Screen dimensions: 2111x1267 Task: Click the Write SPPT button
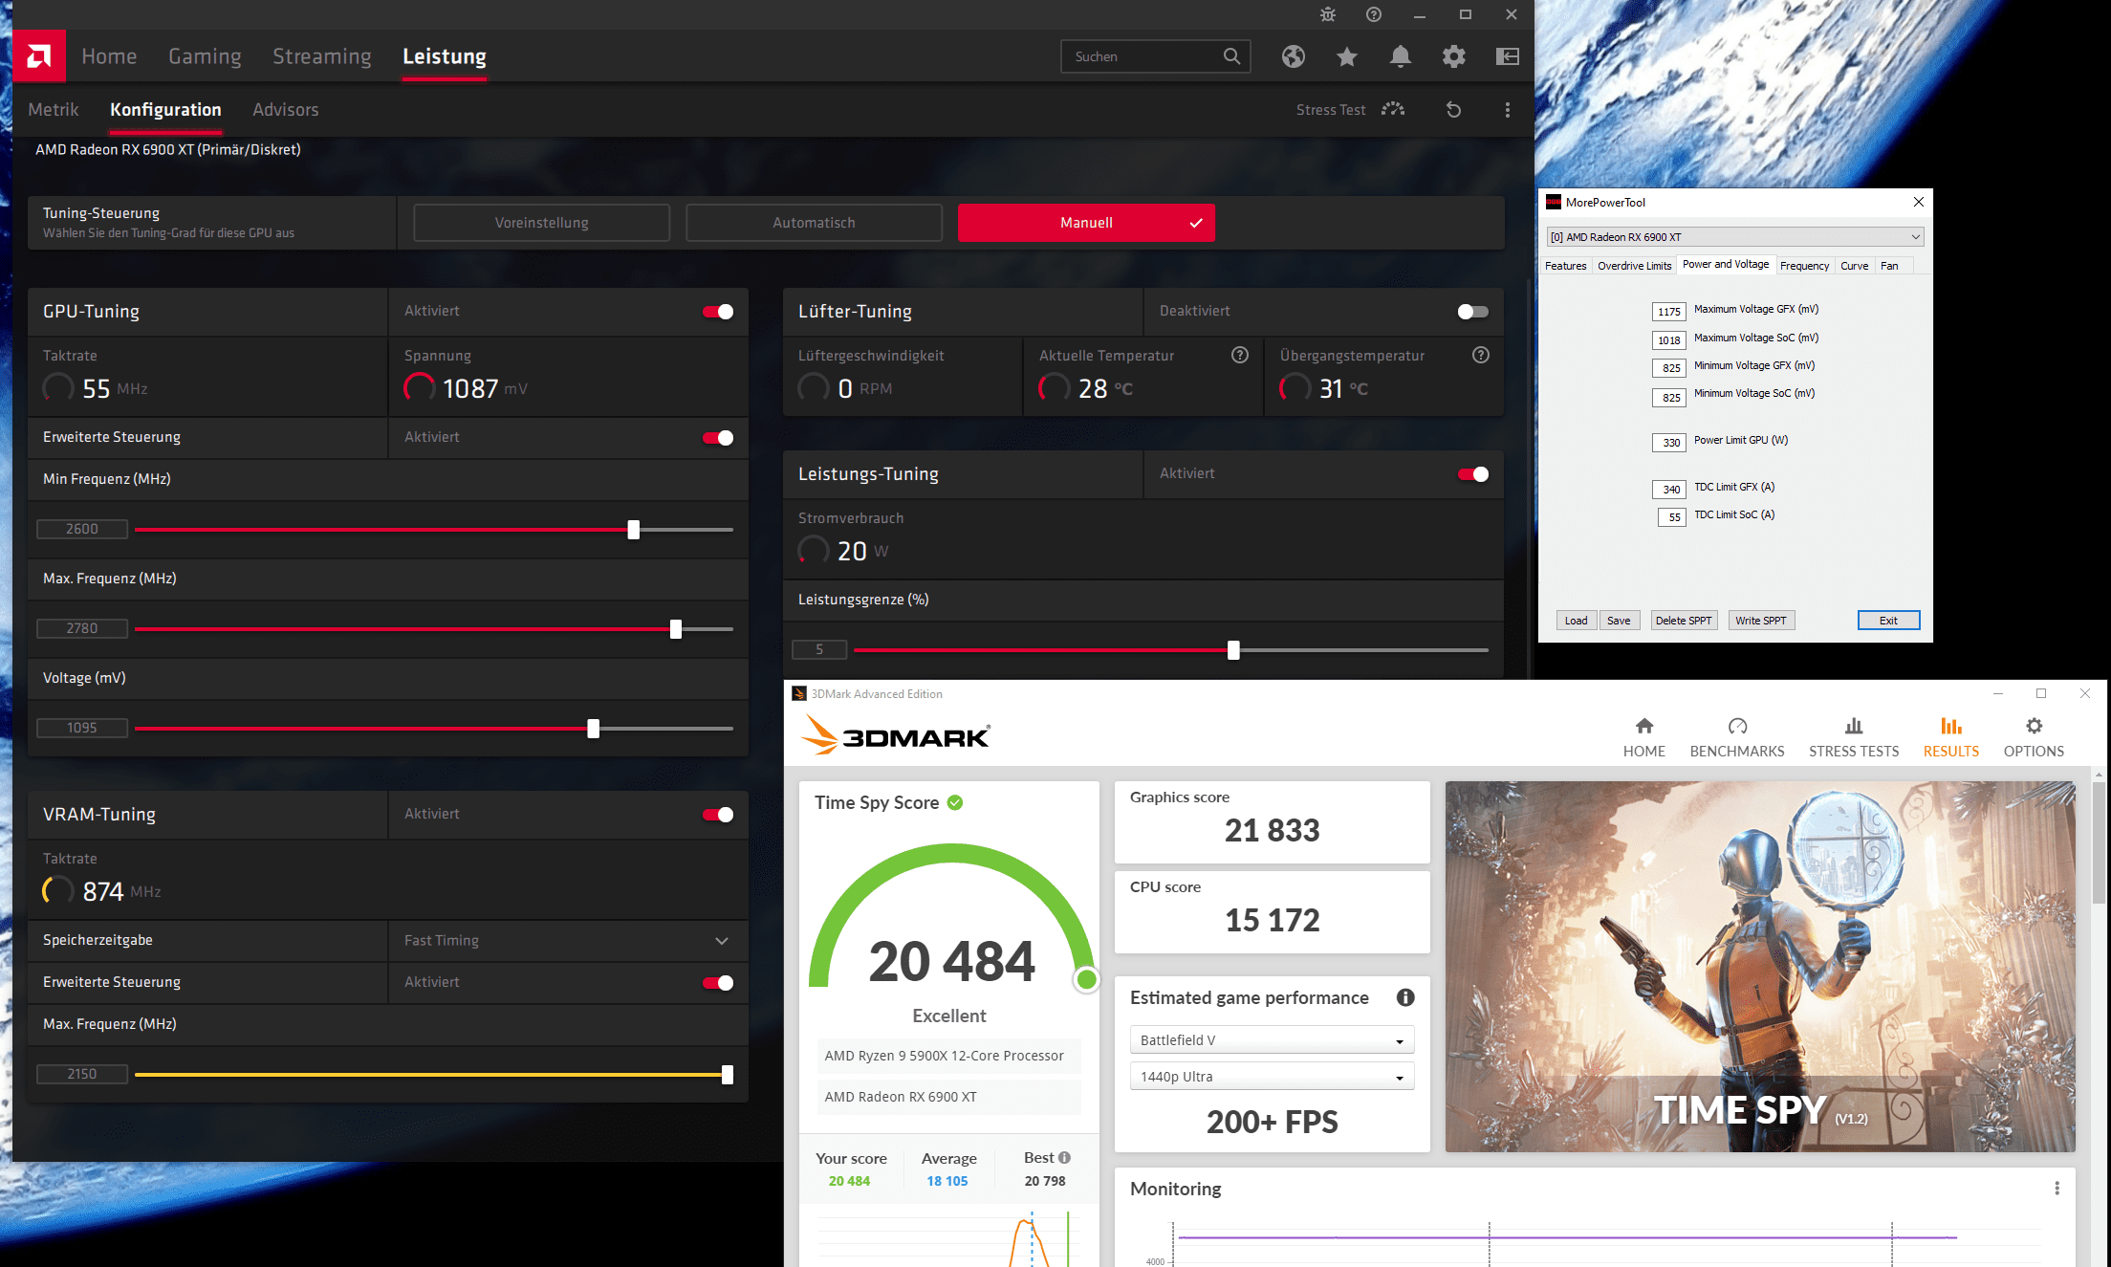tap(1760, 621)
